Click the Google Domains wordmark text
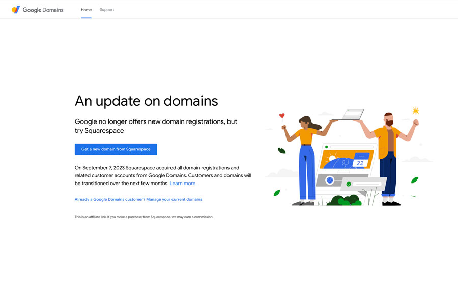 [43, 10]
